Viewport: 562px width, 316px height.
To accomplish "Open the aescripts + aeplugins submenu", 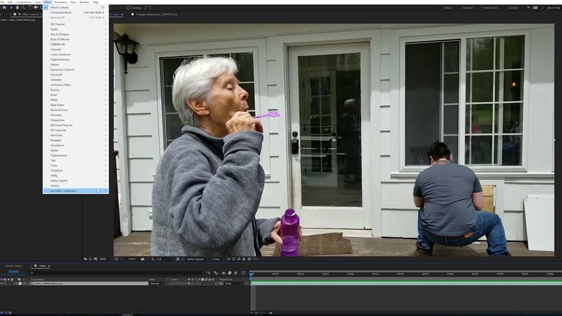I will point(76,190).
